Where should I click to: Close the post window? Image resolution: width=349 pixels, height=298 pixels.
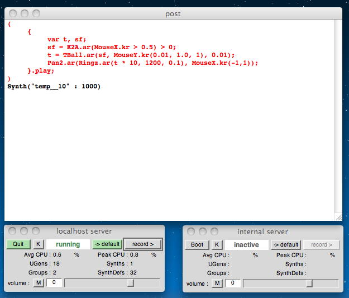coord(13,13)
